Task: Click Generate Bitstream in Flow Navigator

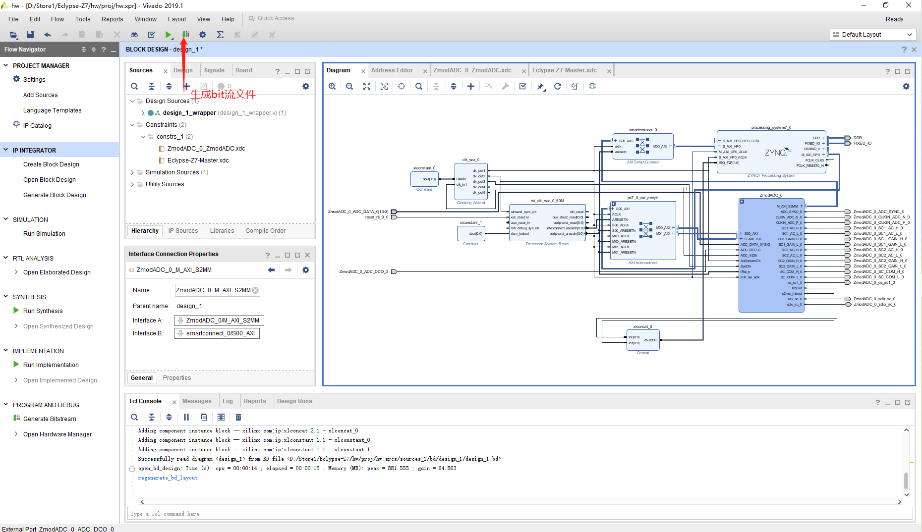Action: [50, 419]
